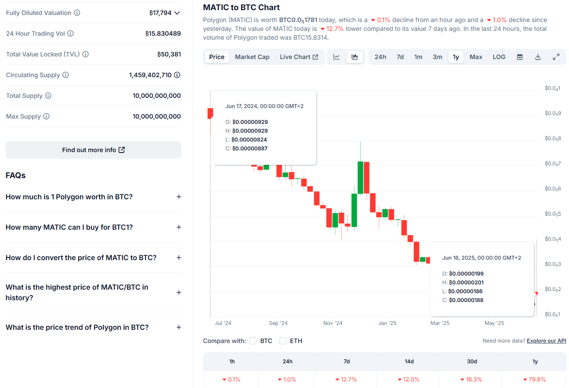Click the 14d change value 12.0%
Image resolution: width=569 pixels, height=388 pixels.
tap(409, 379)
